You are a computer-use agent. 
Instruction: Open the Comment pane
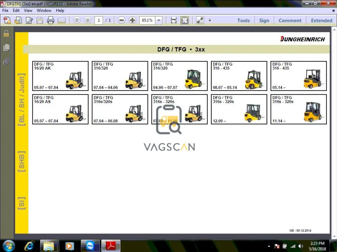[x=290, y=20]
